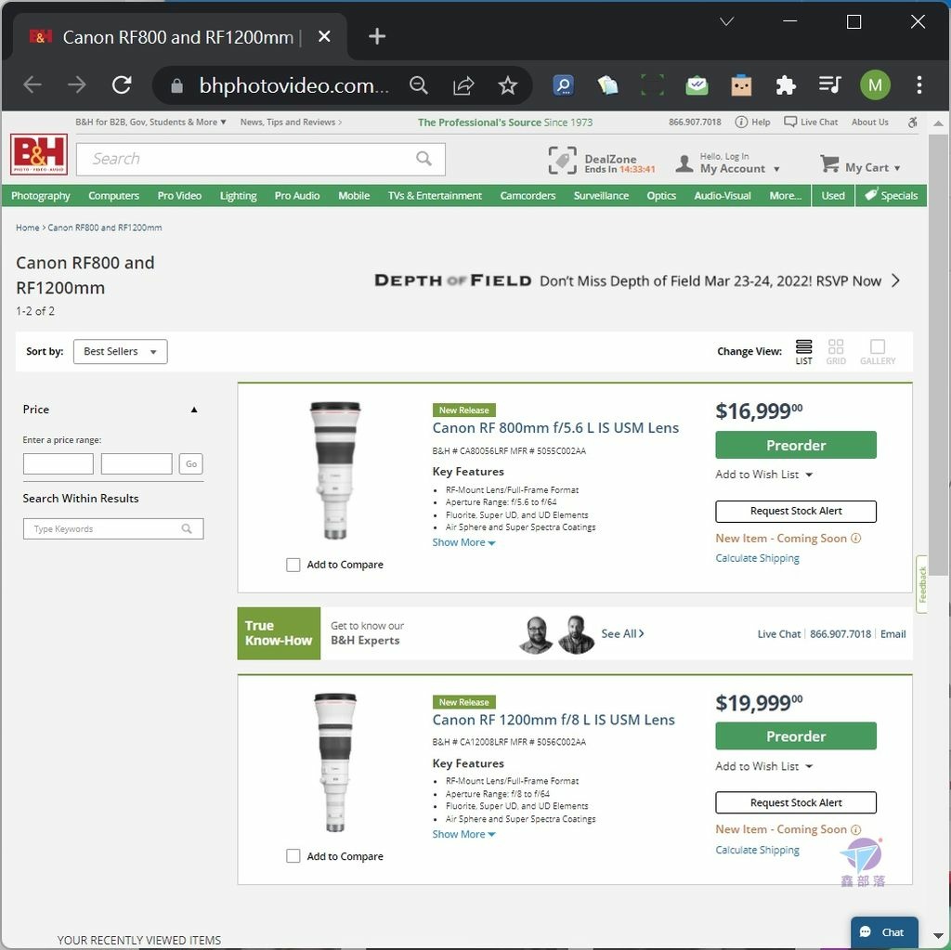Open Canon RF 800mm f/5.6 L title link
The width and height of the screenshot is (951, 950).
(x=555, y=428)
